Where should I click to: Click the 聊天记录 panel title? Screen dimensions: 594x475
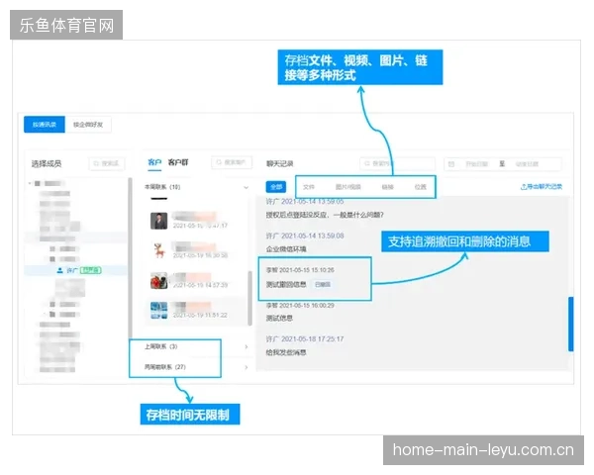279,163
